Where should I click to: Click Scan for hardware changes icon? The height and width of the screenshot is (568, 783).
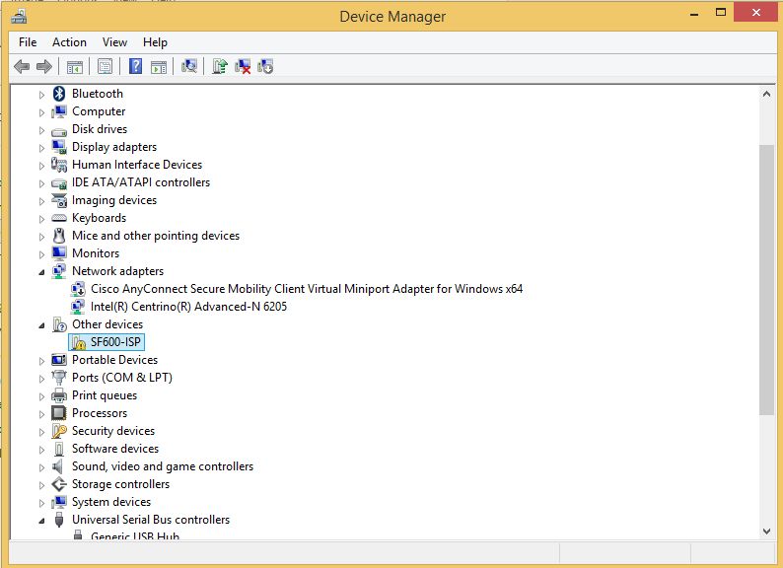coord(189,66)
